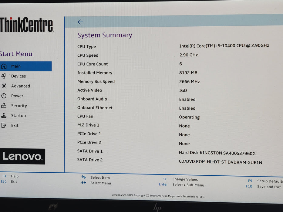Select the CPU Fan label
This screenshot has height=212, width=283.
tap(85, 116)
